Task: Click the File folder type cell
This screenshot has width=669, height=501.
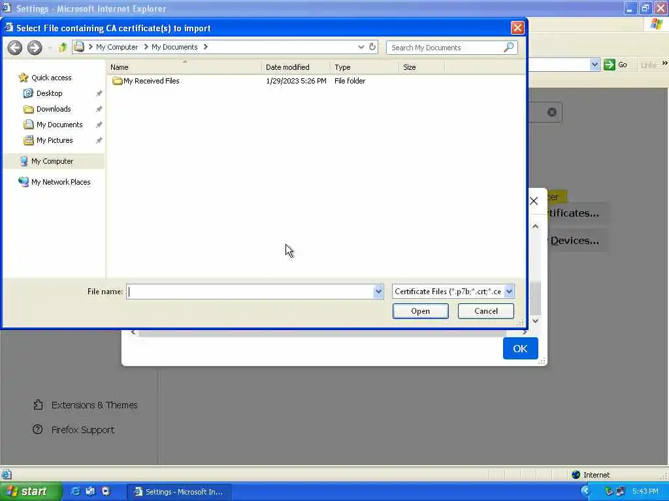Action: point(350,81)
